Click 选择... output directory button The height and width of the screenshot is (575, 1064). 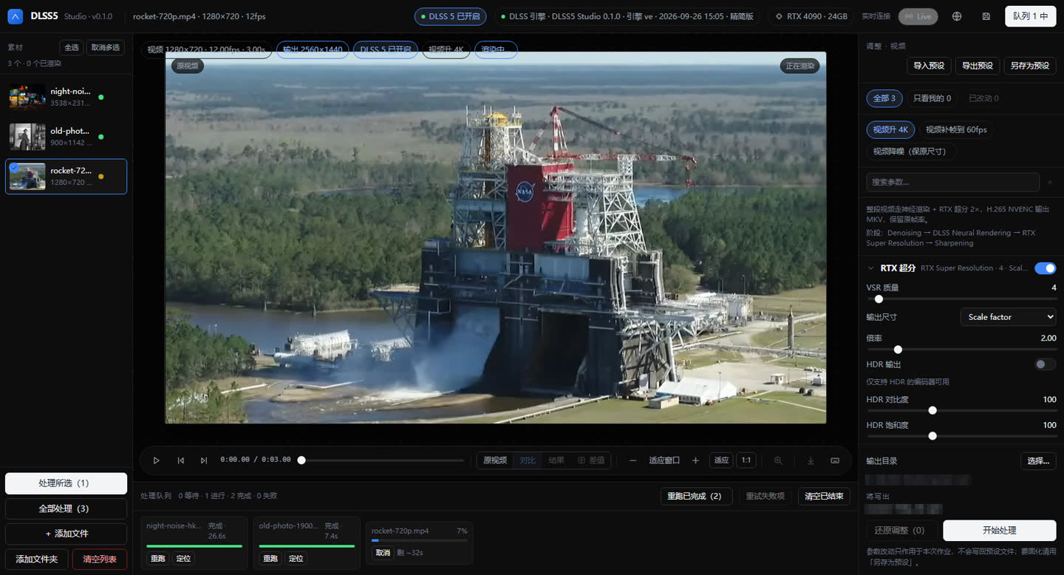1038,461
